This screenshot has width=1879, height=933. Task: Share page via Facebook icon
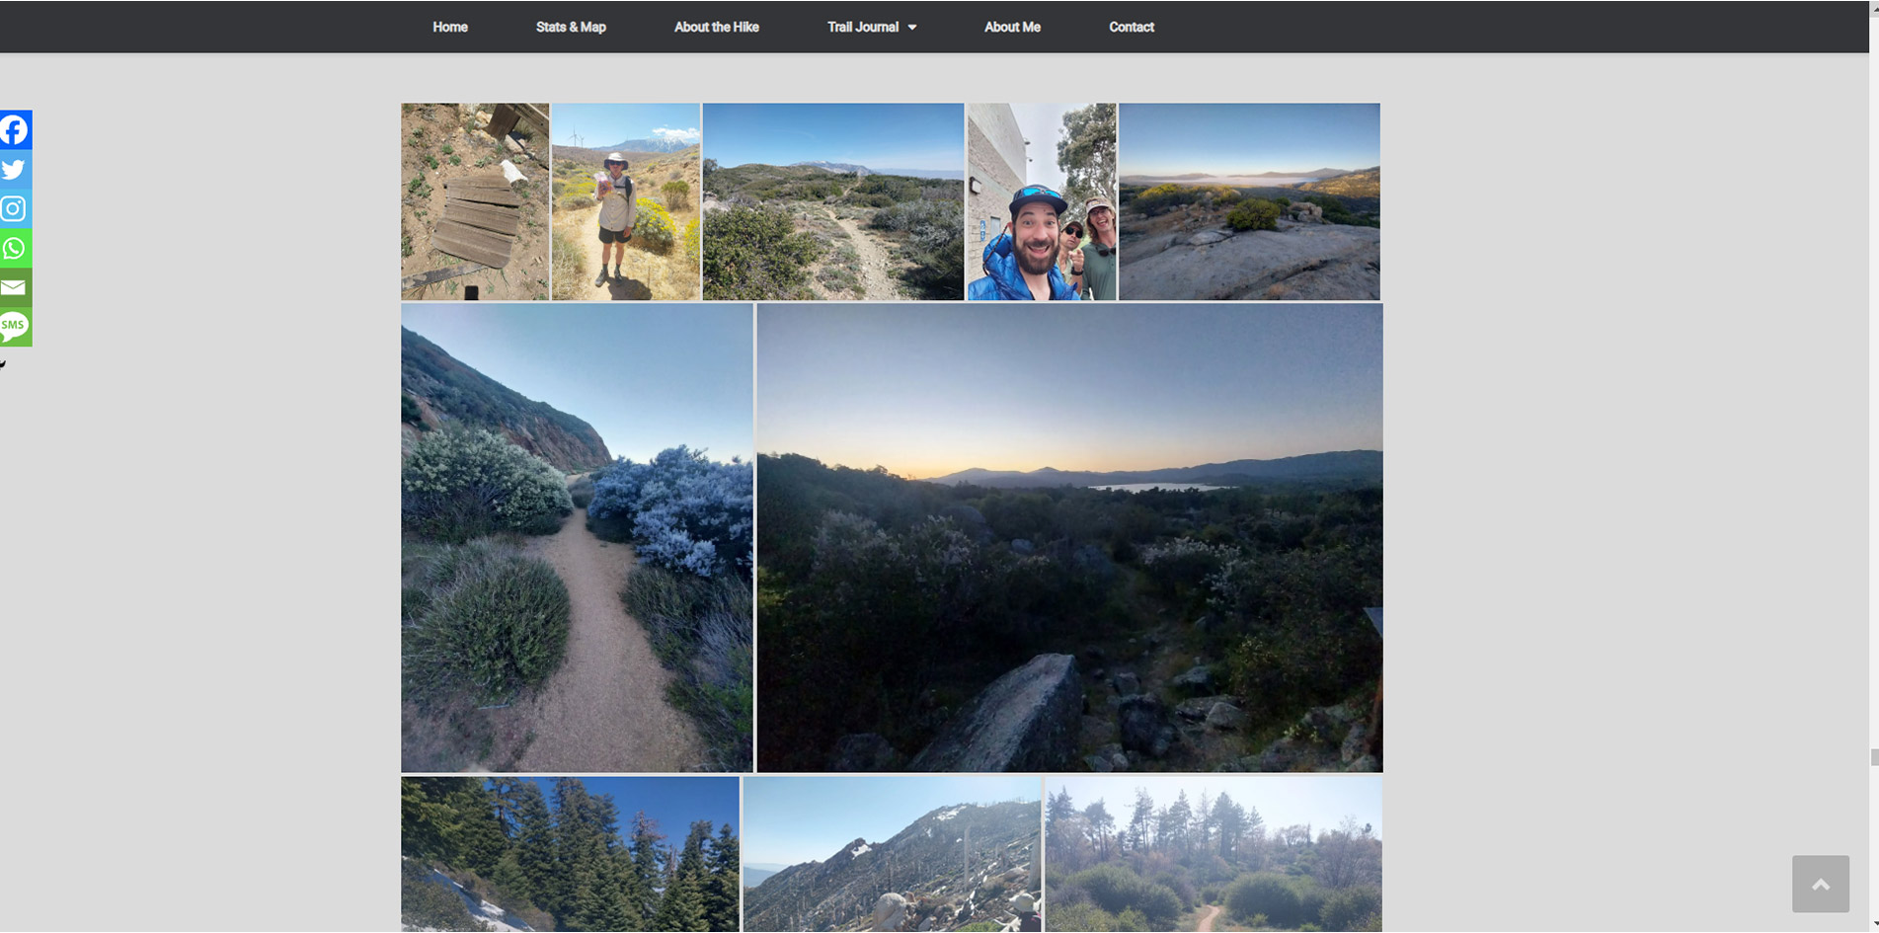click(x=16, y=130)
